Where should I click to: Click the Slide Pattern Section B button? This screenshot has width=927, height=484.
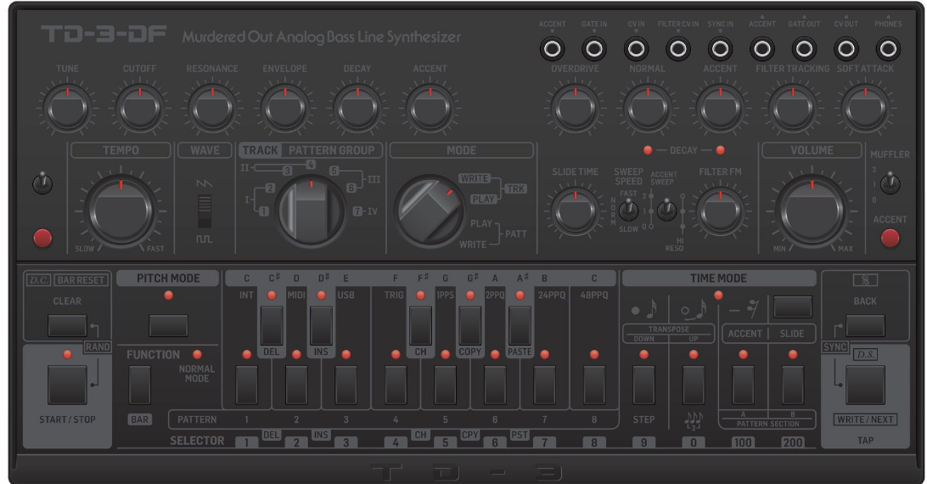tap(793, 385)
